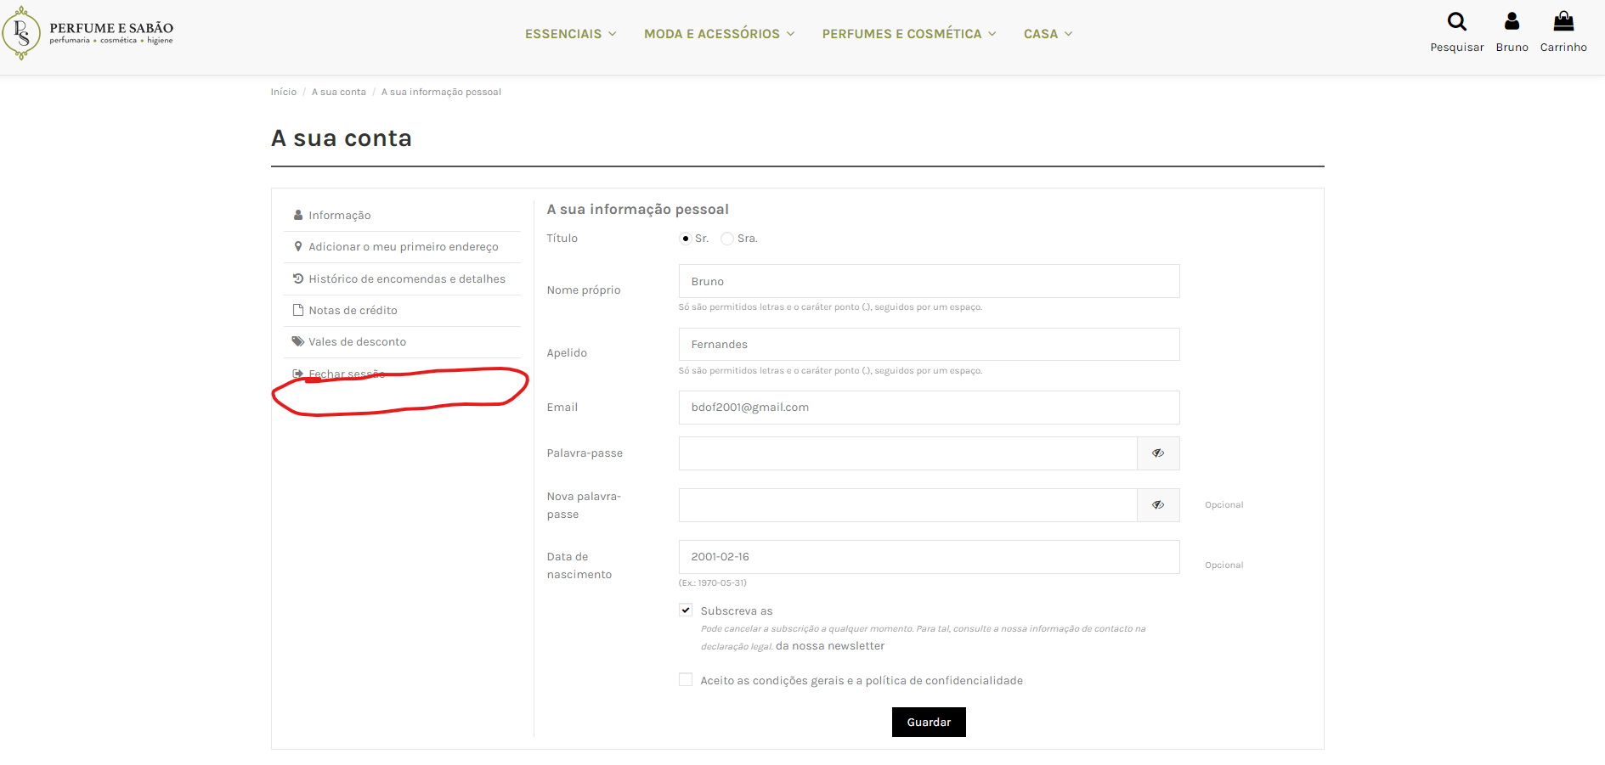
Task: Click the Informação person icon in sidebar
Action: pyautogui.click(x=298, y=215)
